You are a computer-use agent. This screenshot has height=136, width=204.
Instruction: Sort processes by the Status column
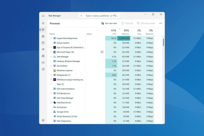95,32
